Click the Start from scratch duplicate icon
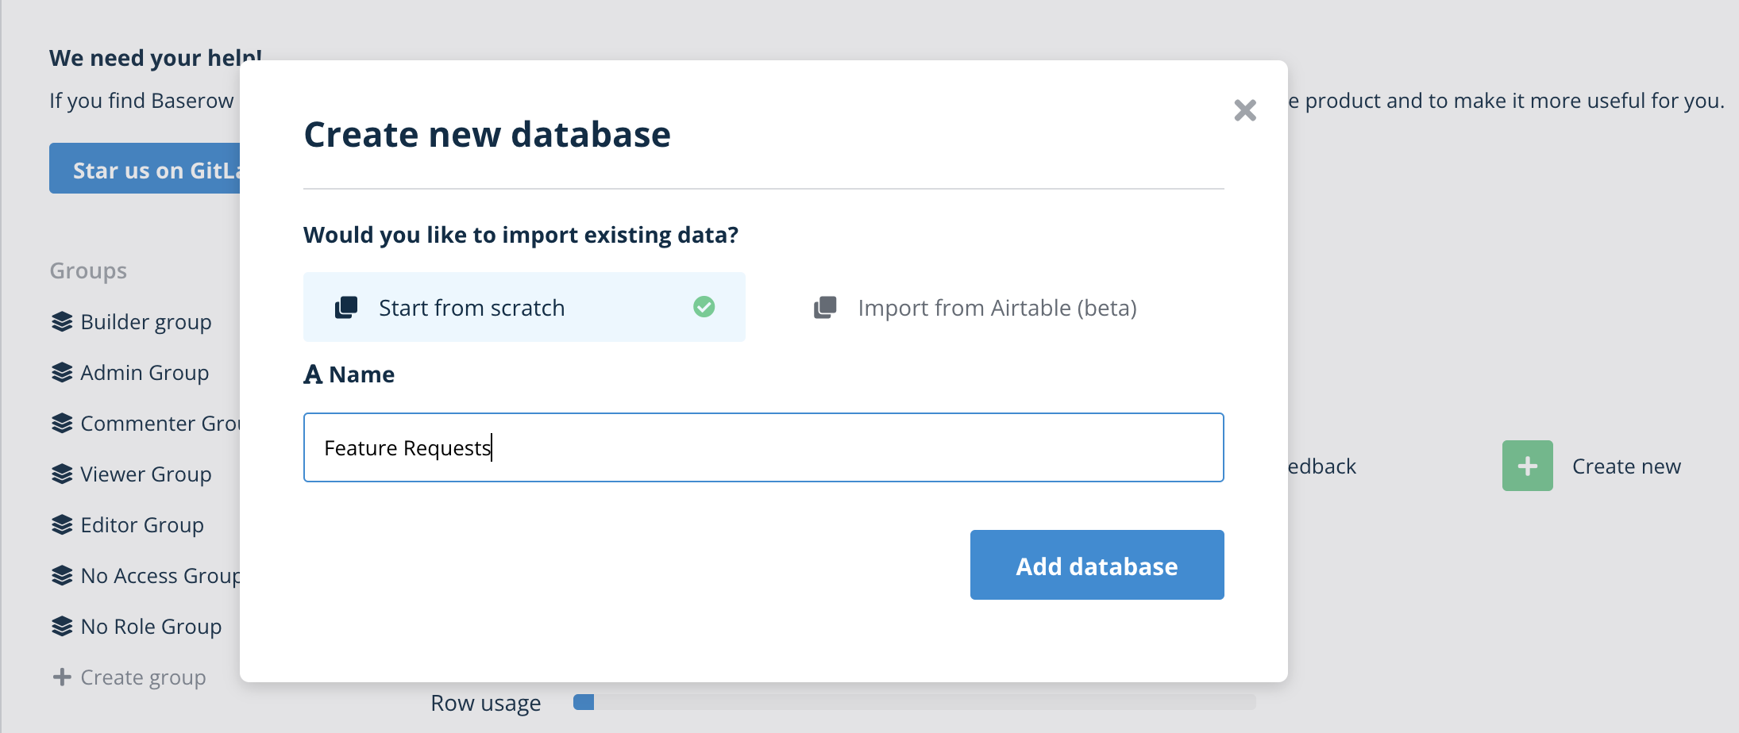Image resolution: width=1739 pixels, height=733 pixels. 346,307
